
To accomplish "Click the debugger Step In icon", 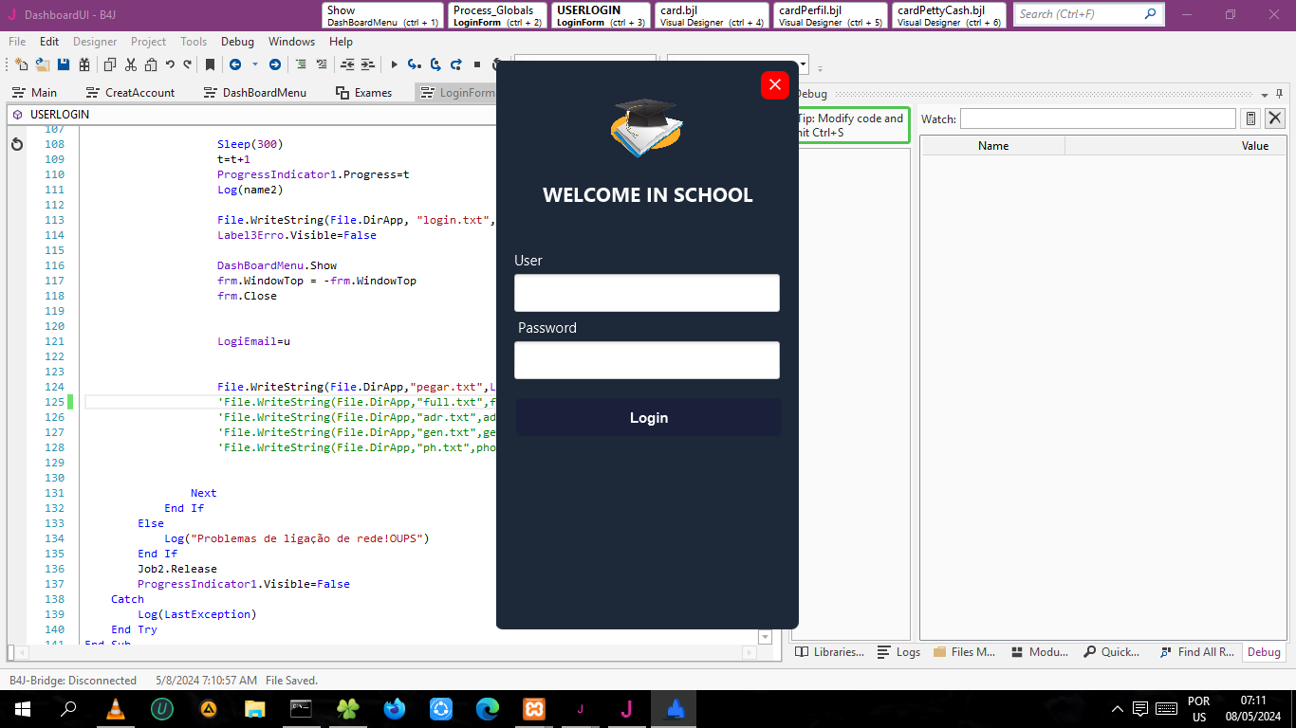I will coord(414,64).
